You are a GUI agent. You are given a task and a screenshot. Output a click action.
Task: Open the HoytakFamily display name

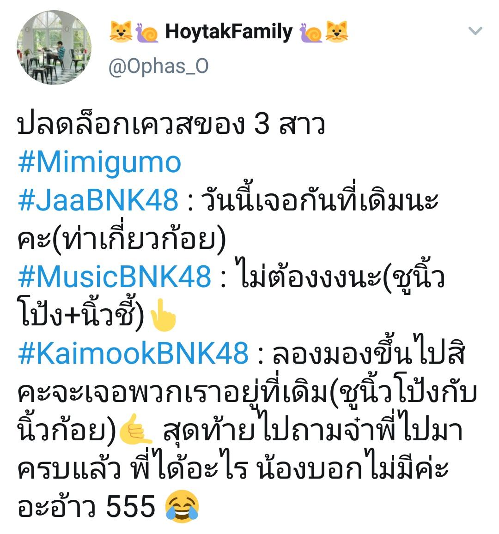pyautogui.click(x=229, y=32)
